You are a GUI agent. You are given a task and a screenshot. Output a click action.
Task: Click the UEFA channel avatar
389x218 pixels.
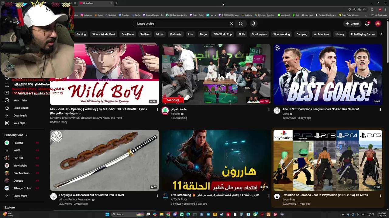[x=277, y=111]
